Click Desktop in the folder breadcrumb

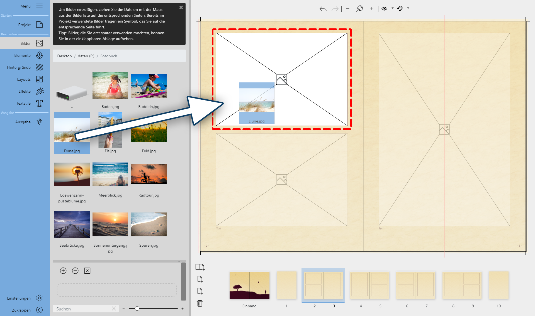(x=64, y=56)
